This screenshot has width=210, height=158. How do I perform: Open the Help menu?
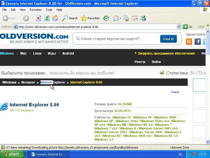(x=59, y=10)
